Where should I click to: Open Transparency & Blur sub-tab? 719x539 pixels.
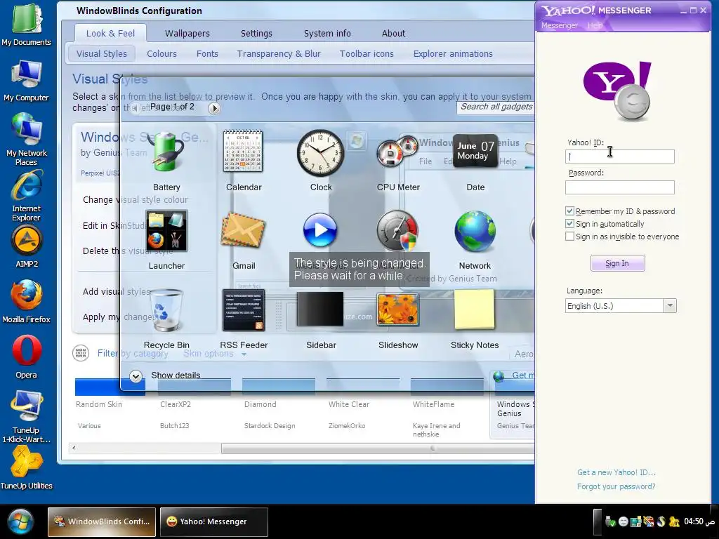tap(279, 53)
